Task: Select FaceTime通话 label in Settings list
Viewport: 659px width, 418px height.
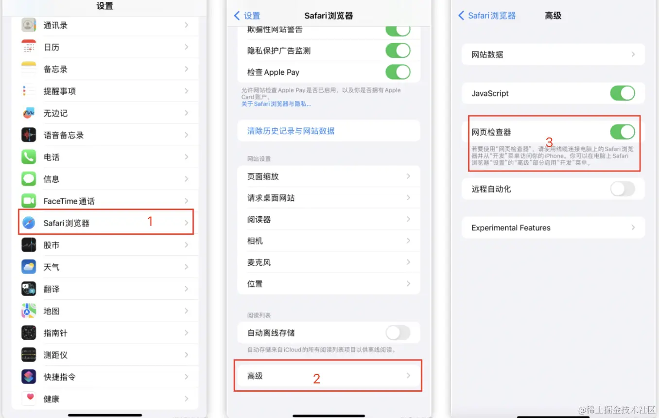Action: (69, 201)
